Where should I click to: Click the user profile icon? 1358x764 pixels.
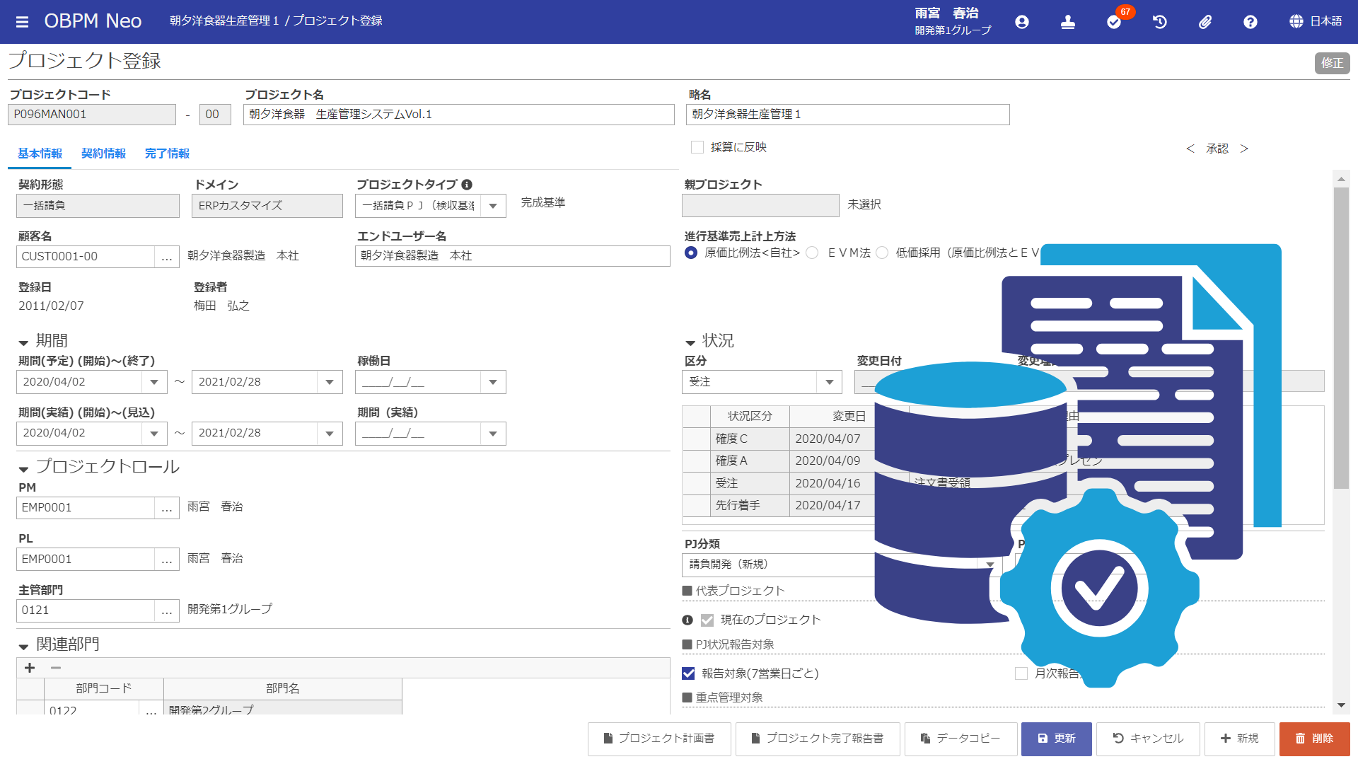click(1021, 22)
